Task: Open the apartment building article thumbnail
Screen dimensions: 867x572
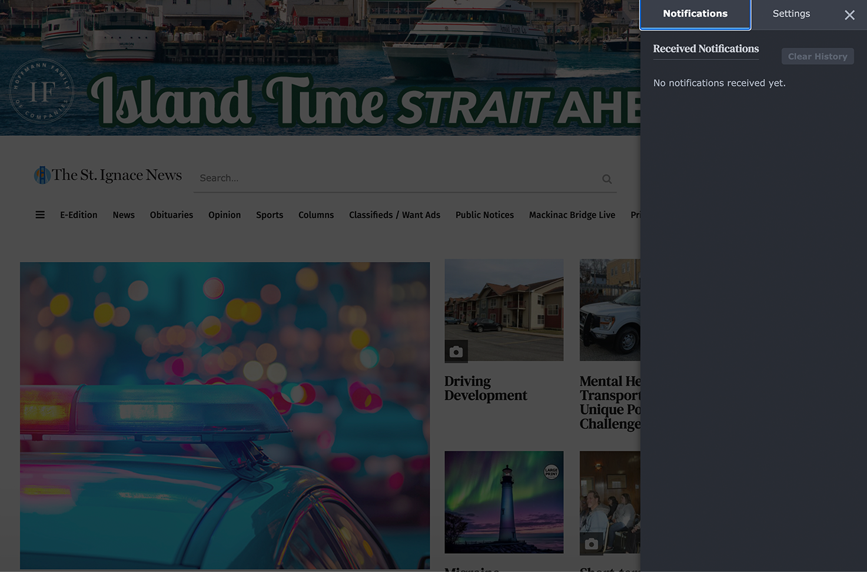Action: tap(504, 310)
